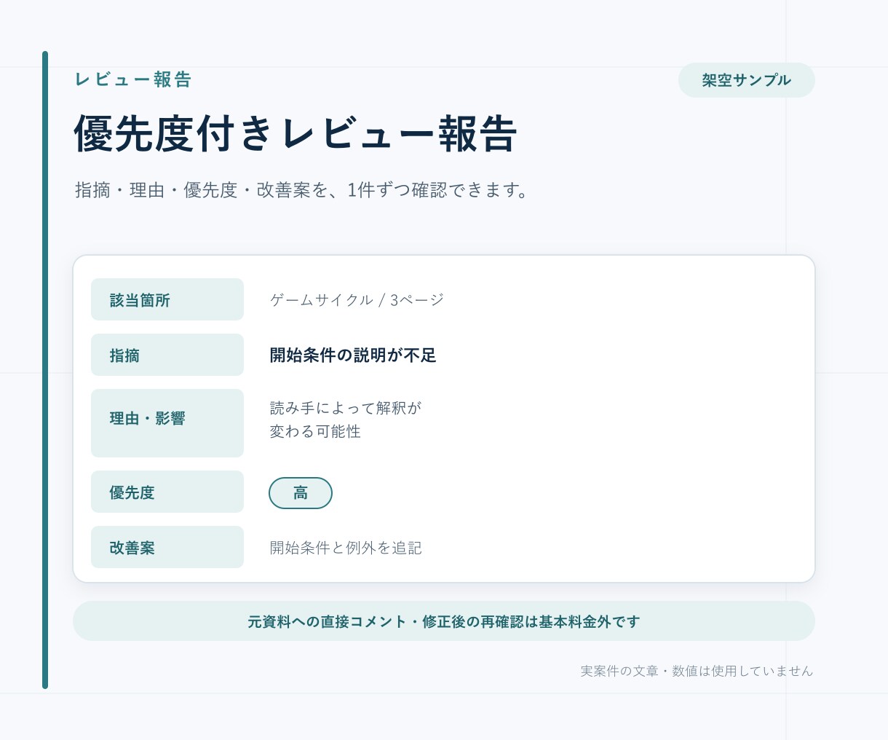Select the 指摘 label cell
Viewport: 888px width, 740px height.
pos(167,355)
